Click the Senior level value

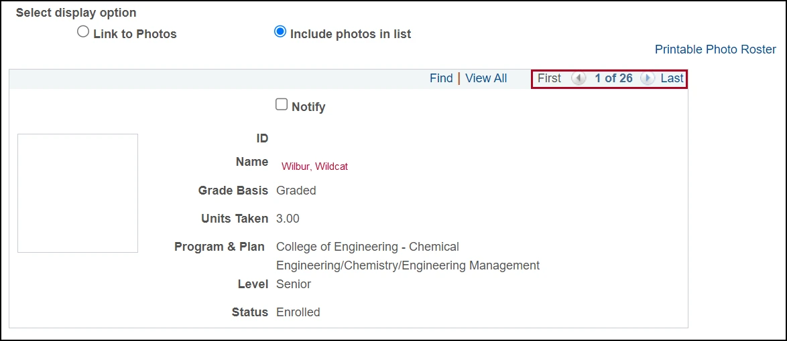pos(294,284)
